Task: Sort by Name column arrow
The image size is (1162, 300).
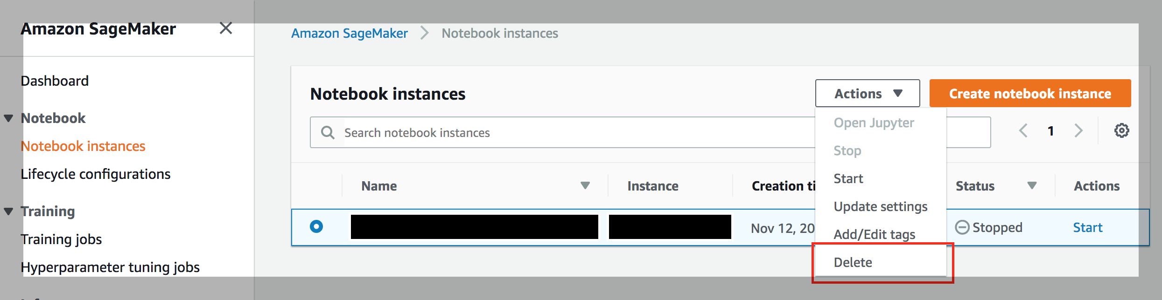Action: click(x=585, y=186)
